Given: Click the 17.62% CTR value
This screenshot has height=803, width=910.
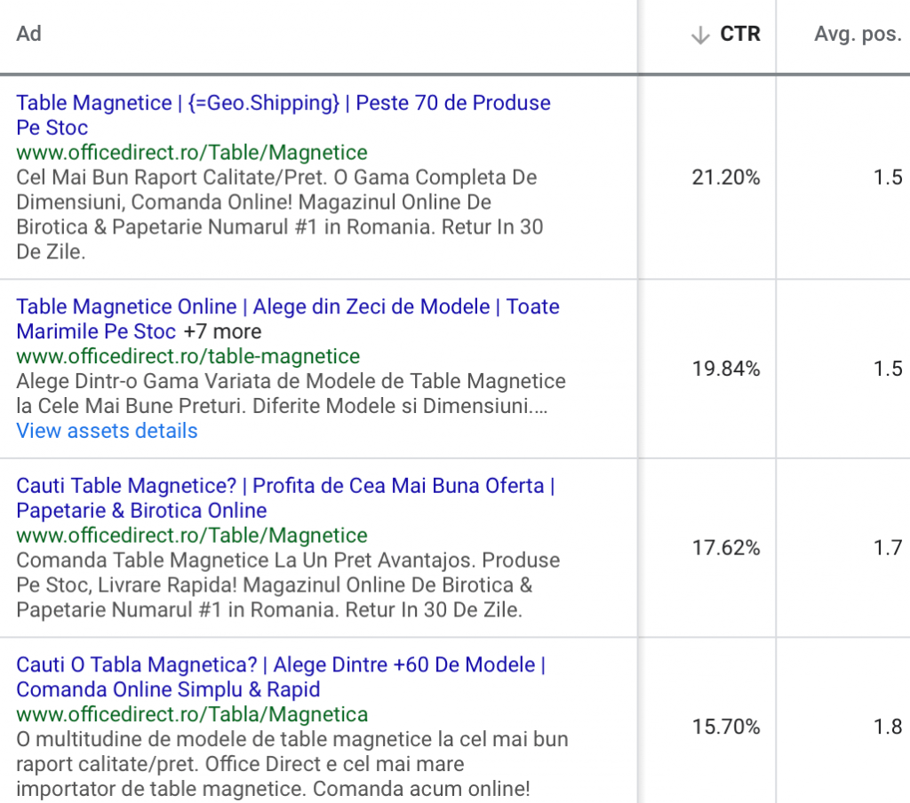Looking at the screenshot, I should point(727,548).
